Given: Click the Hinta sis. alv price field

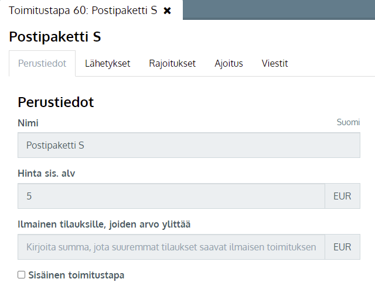Looking at the screenshot, I should click(x=171, y=196).
